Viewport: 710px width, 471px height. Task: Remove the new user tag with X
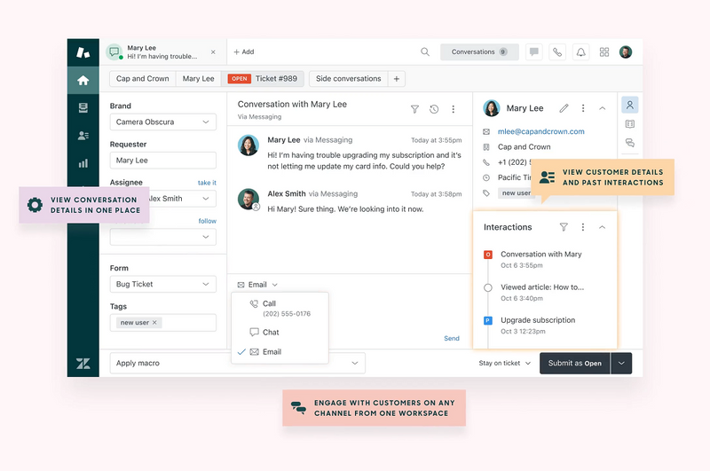[154, 323]
